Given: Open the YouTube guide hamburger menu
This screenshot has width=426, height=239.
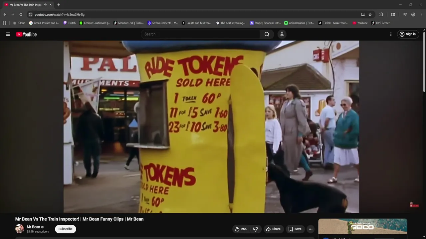Looking at the screenshot, I should tap(8, 34).
